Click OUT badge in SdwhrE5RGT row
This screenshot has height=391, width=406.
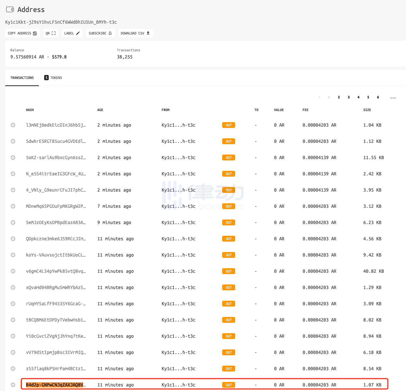228,141
